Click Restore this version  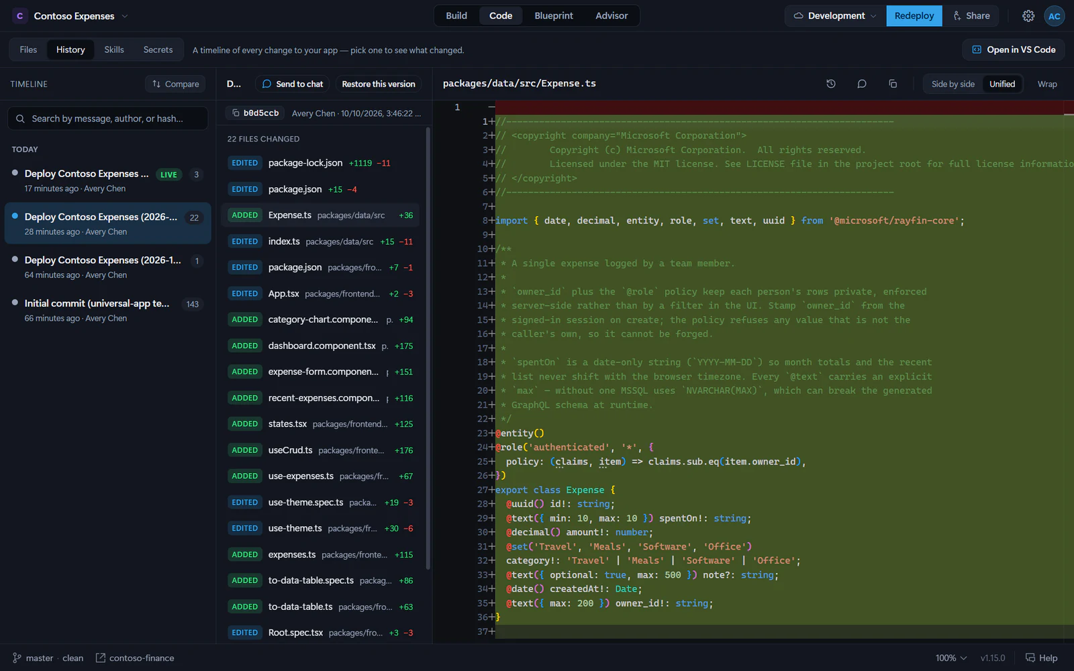[x=379, y=84]
